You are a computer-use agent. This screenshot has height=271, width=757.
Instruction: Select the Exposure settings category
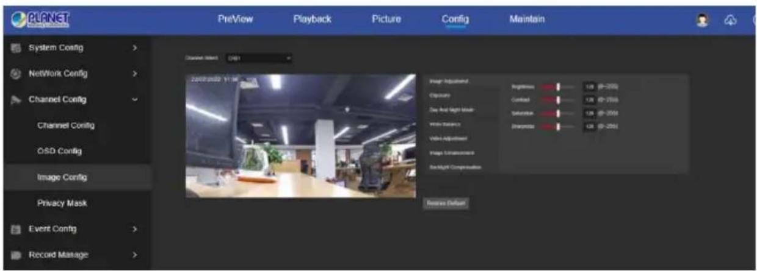[x=440, y=96]
